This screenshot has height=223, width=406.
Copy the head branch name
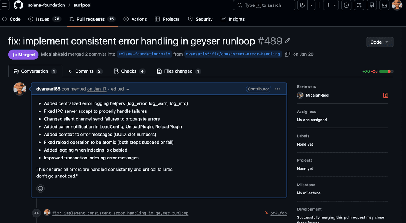pos(288,54)
